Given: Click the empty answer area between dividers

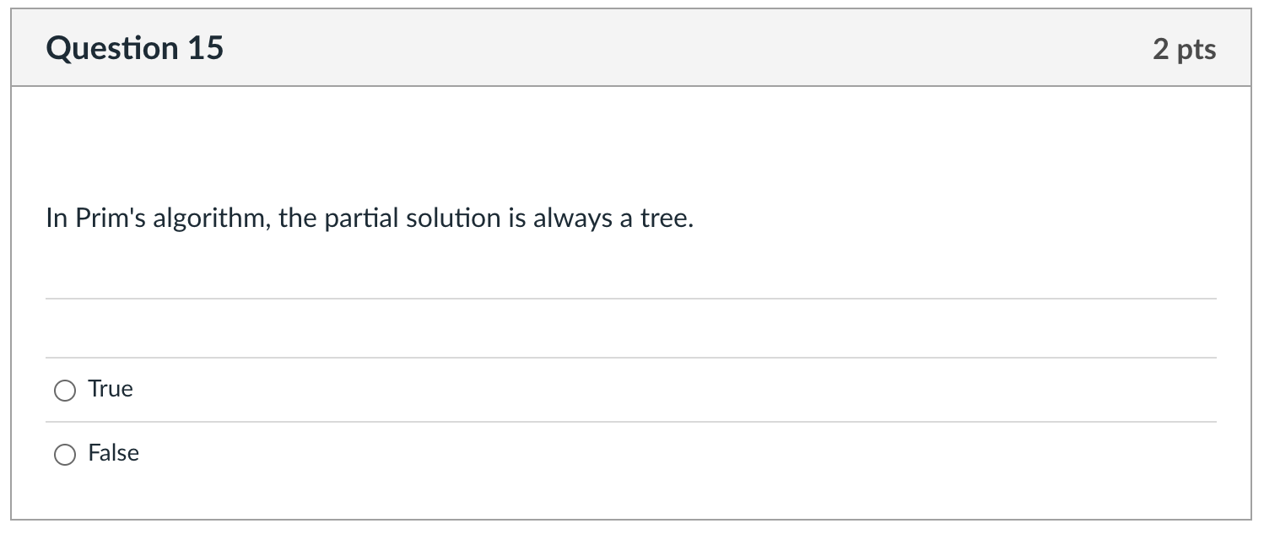Looking at the screenshot, I should coord(631,327).
